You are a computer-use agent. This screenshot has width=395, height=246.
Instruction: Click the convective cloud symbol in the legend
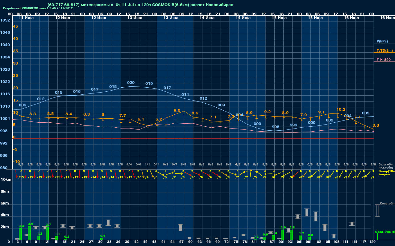(377, 211)
